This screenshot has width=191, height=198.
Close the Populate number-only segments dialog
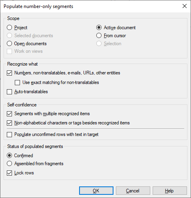click(x=185, y=6)
